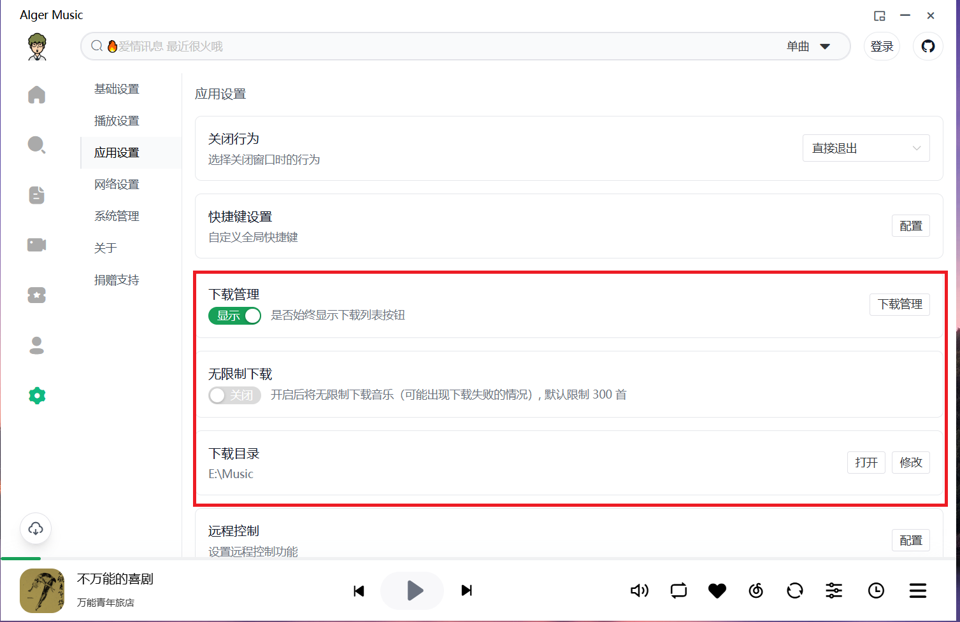The width and height of the screenshot is (960, 622).
Task: Enable the unlimited download switch
Action: tap(235, 395)
